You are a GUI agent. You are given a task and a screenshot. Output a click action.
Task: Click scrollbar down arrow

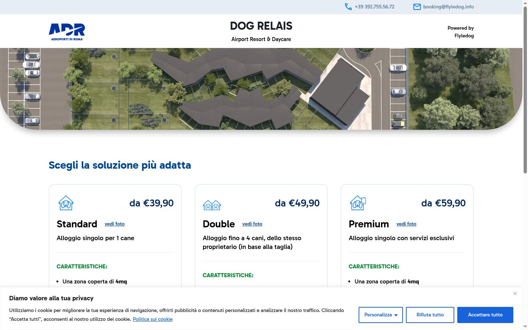click(525, 326)
